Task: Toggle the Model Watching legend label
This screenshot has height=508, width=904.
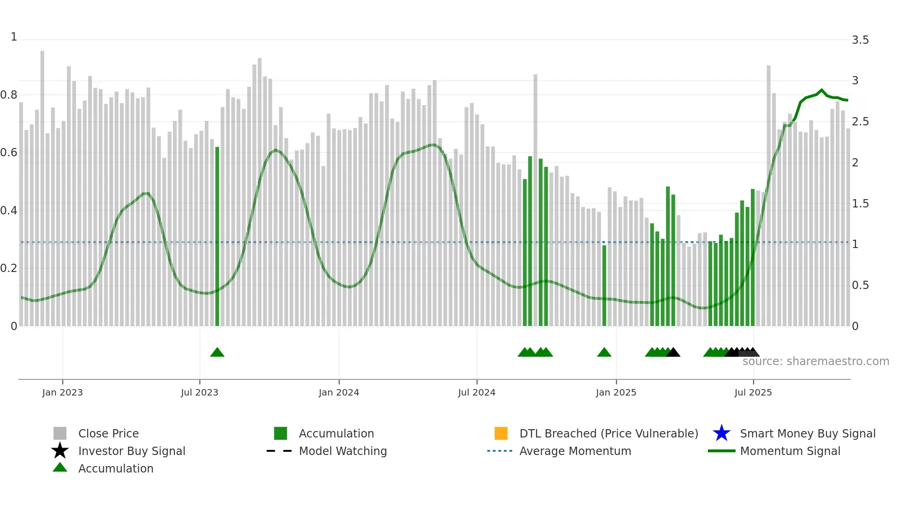Action: pyautogui.click(x=343, y=451)
